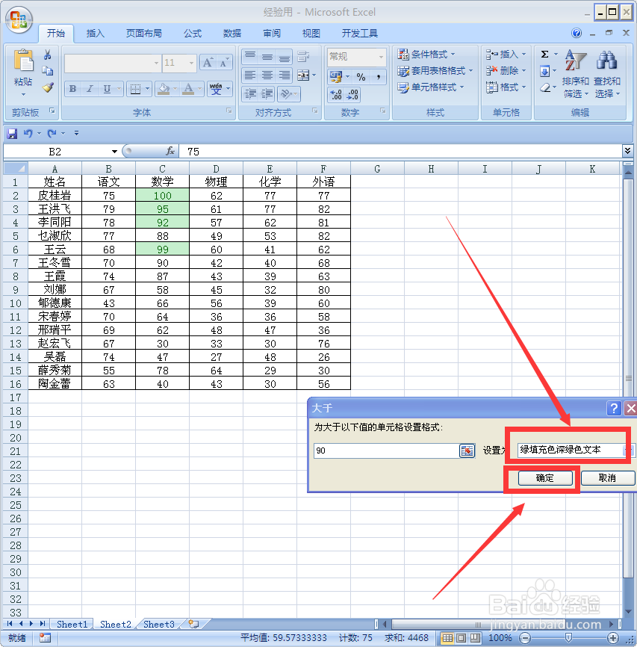Open the number format 常规 dropdown
Screen dimensions: 637x647
click(381, 57)
